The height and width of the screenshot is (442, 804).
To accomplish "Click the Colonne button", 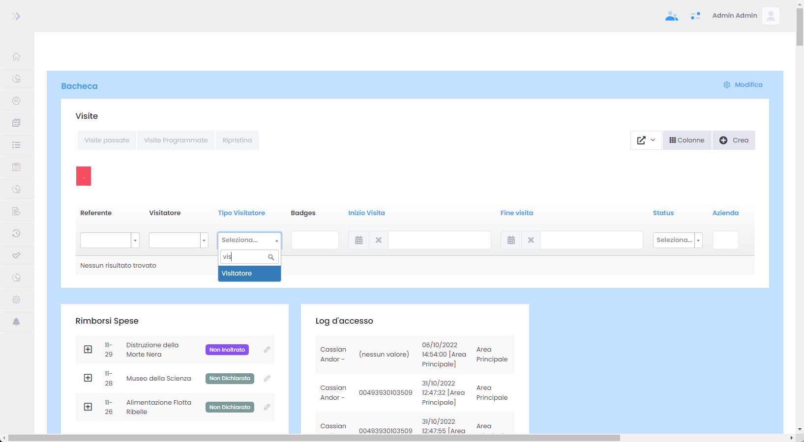I will (x=687, y=140).
